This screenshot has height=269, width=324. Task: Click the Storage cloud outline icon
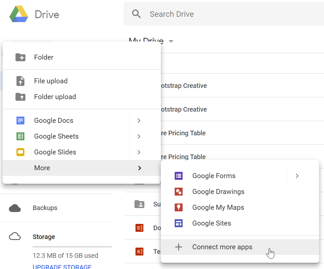tap(15, 236)
